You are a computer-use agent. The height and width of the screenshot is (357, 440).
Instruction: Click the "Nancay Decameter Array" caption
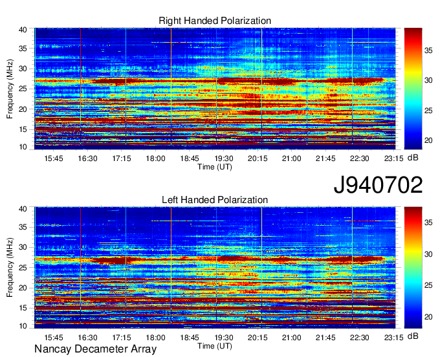pyautogui.click(x=95, y=349)
